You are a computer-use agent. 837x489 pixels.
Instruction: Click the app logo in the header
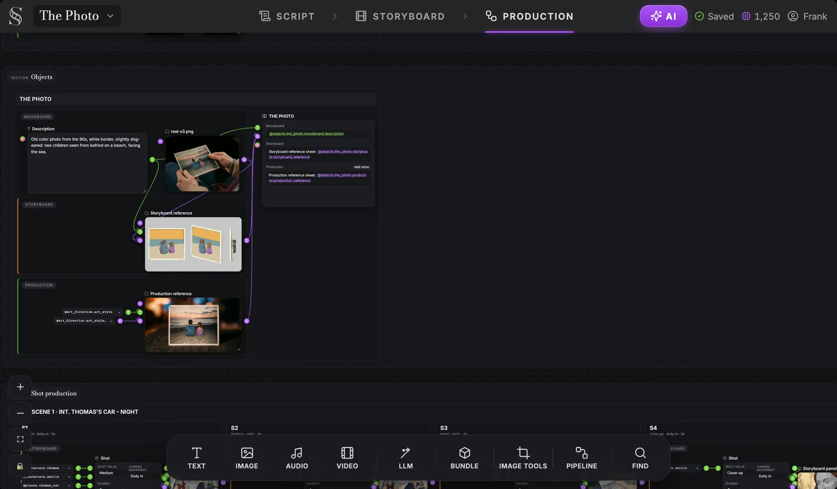tap(16, 16)
